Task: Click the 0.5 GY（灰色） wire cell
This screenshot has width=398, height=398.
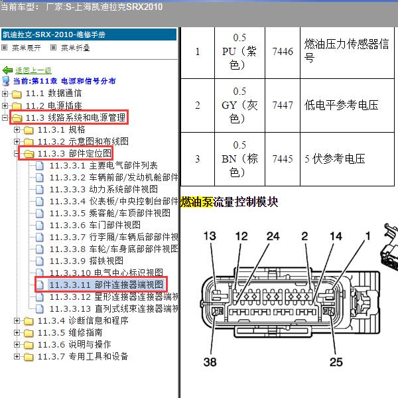Action: point(239,105)
